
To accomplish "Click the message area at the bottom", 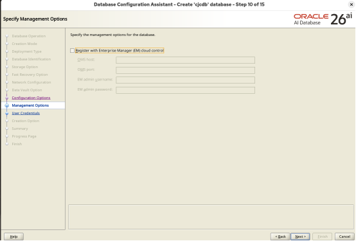I will click(211, 217).
